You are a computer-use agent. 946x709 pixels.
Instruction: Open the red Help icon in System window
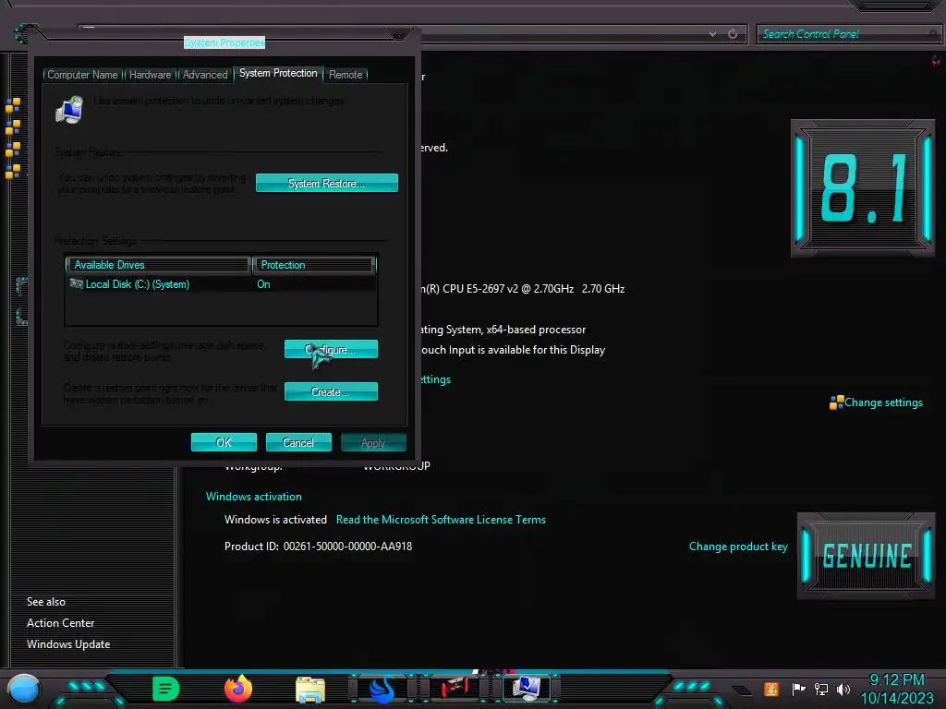click(936, 61)
